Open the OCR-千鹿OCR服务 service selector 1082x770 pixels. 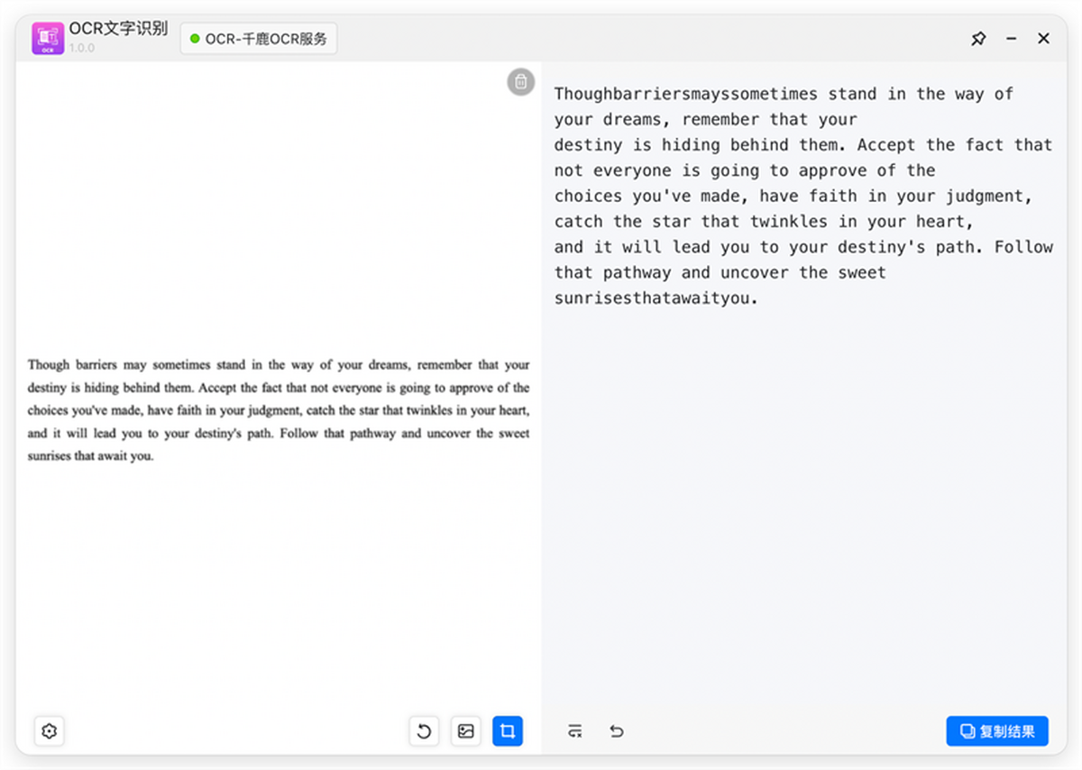tap(259, 39)
